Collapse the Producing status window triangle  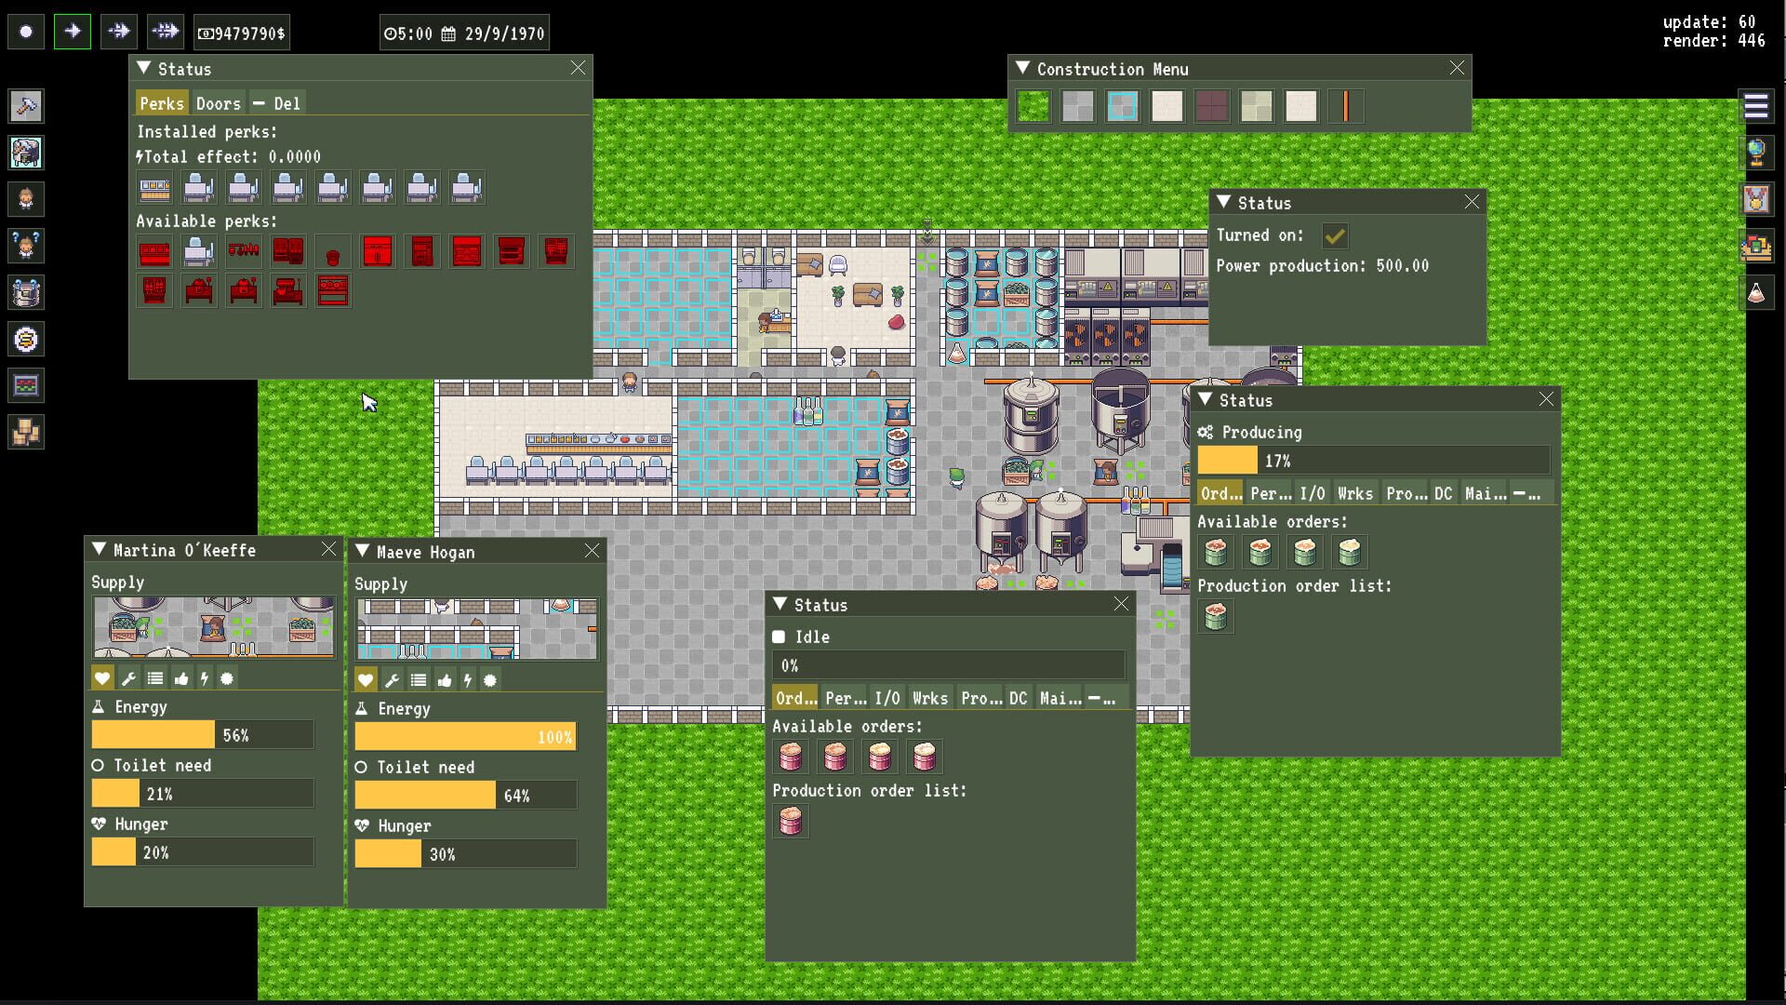pos(1206,399)
